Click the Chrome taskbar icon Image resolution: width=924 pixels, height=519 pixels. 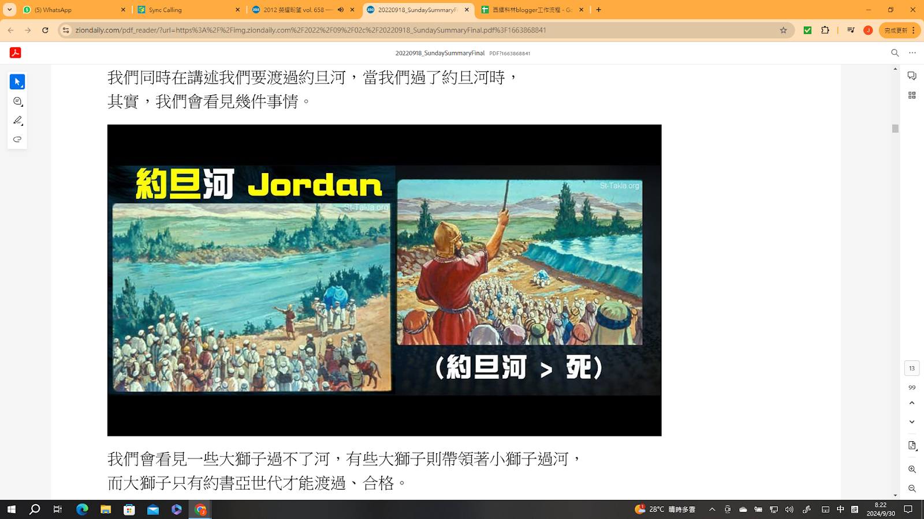[200, 509]
